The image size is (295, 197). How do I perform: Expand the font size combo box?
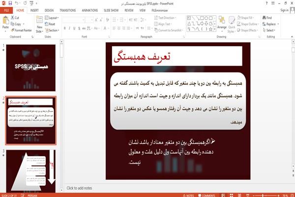[92, 20]
